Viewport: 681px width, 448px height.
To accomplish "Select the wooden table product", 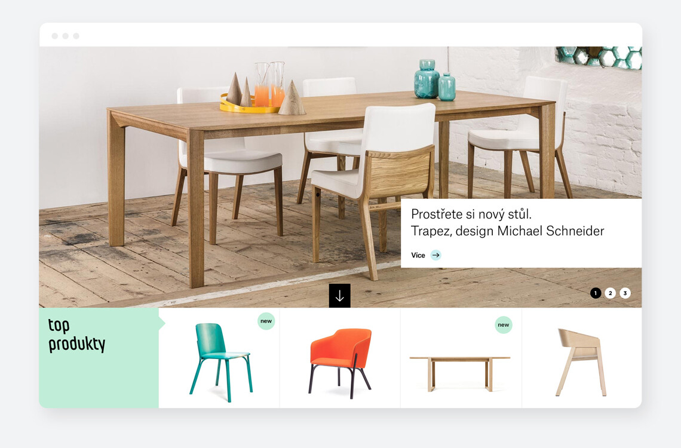I will pyautogui.click(x=461, y=358).
